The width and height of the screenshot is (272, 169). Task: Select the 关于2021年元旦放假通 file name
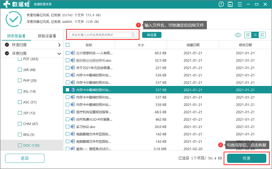94,68
